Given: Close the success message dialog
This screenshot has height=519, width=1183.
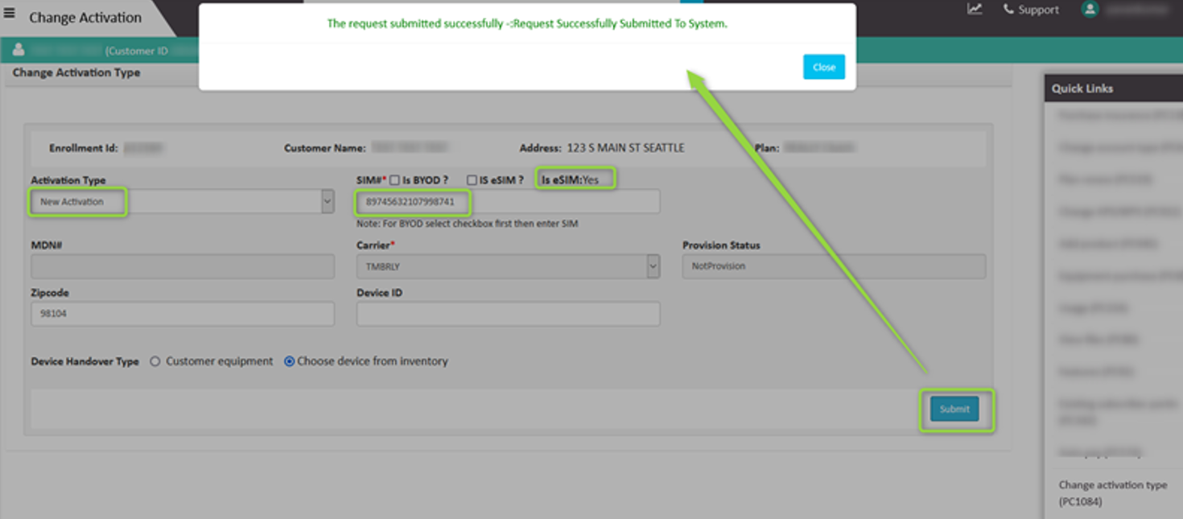Looking at the screenshot, I should tap(823, 67).
